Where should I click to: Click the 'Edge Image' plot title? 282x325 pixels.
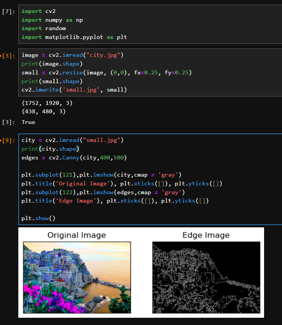point(206,235)
